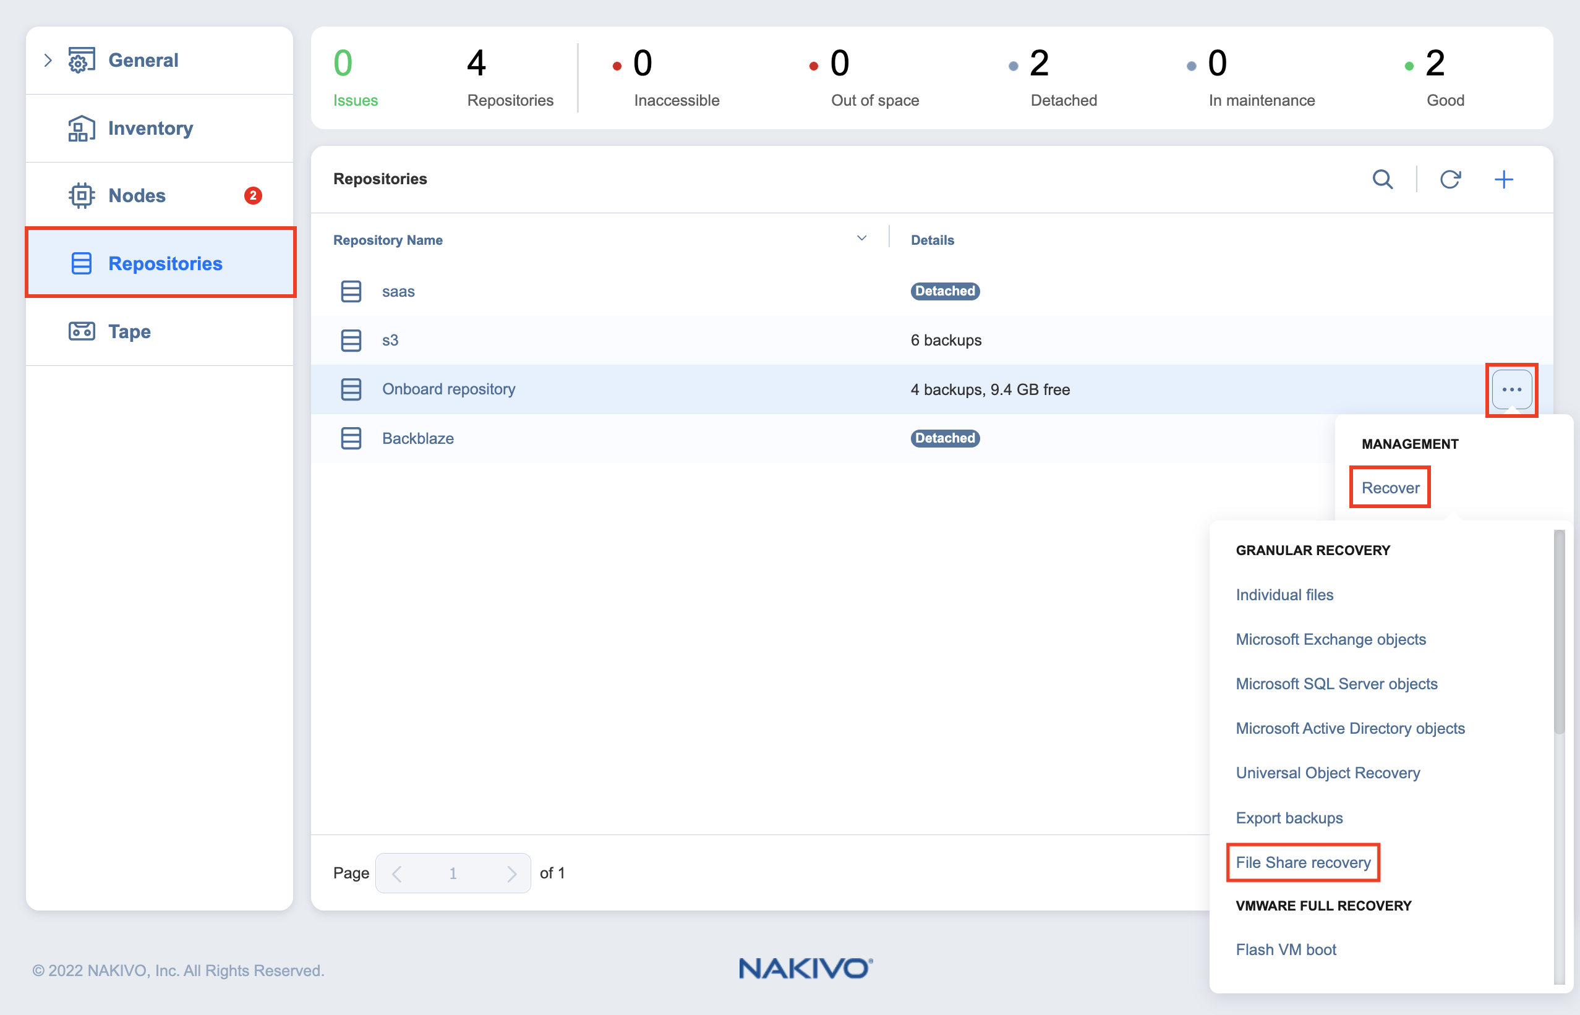Open the Onboard repository link
1580x1015 pixels.
click(x=449, y=389)
